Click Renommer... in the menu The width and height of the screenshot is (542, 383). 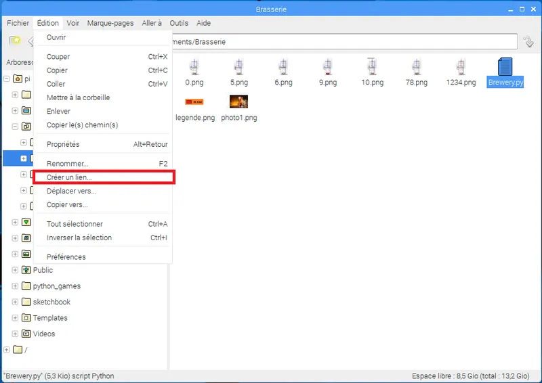pos(67,164)
